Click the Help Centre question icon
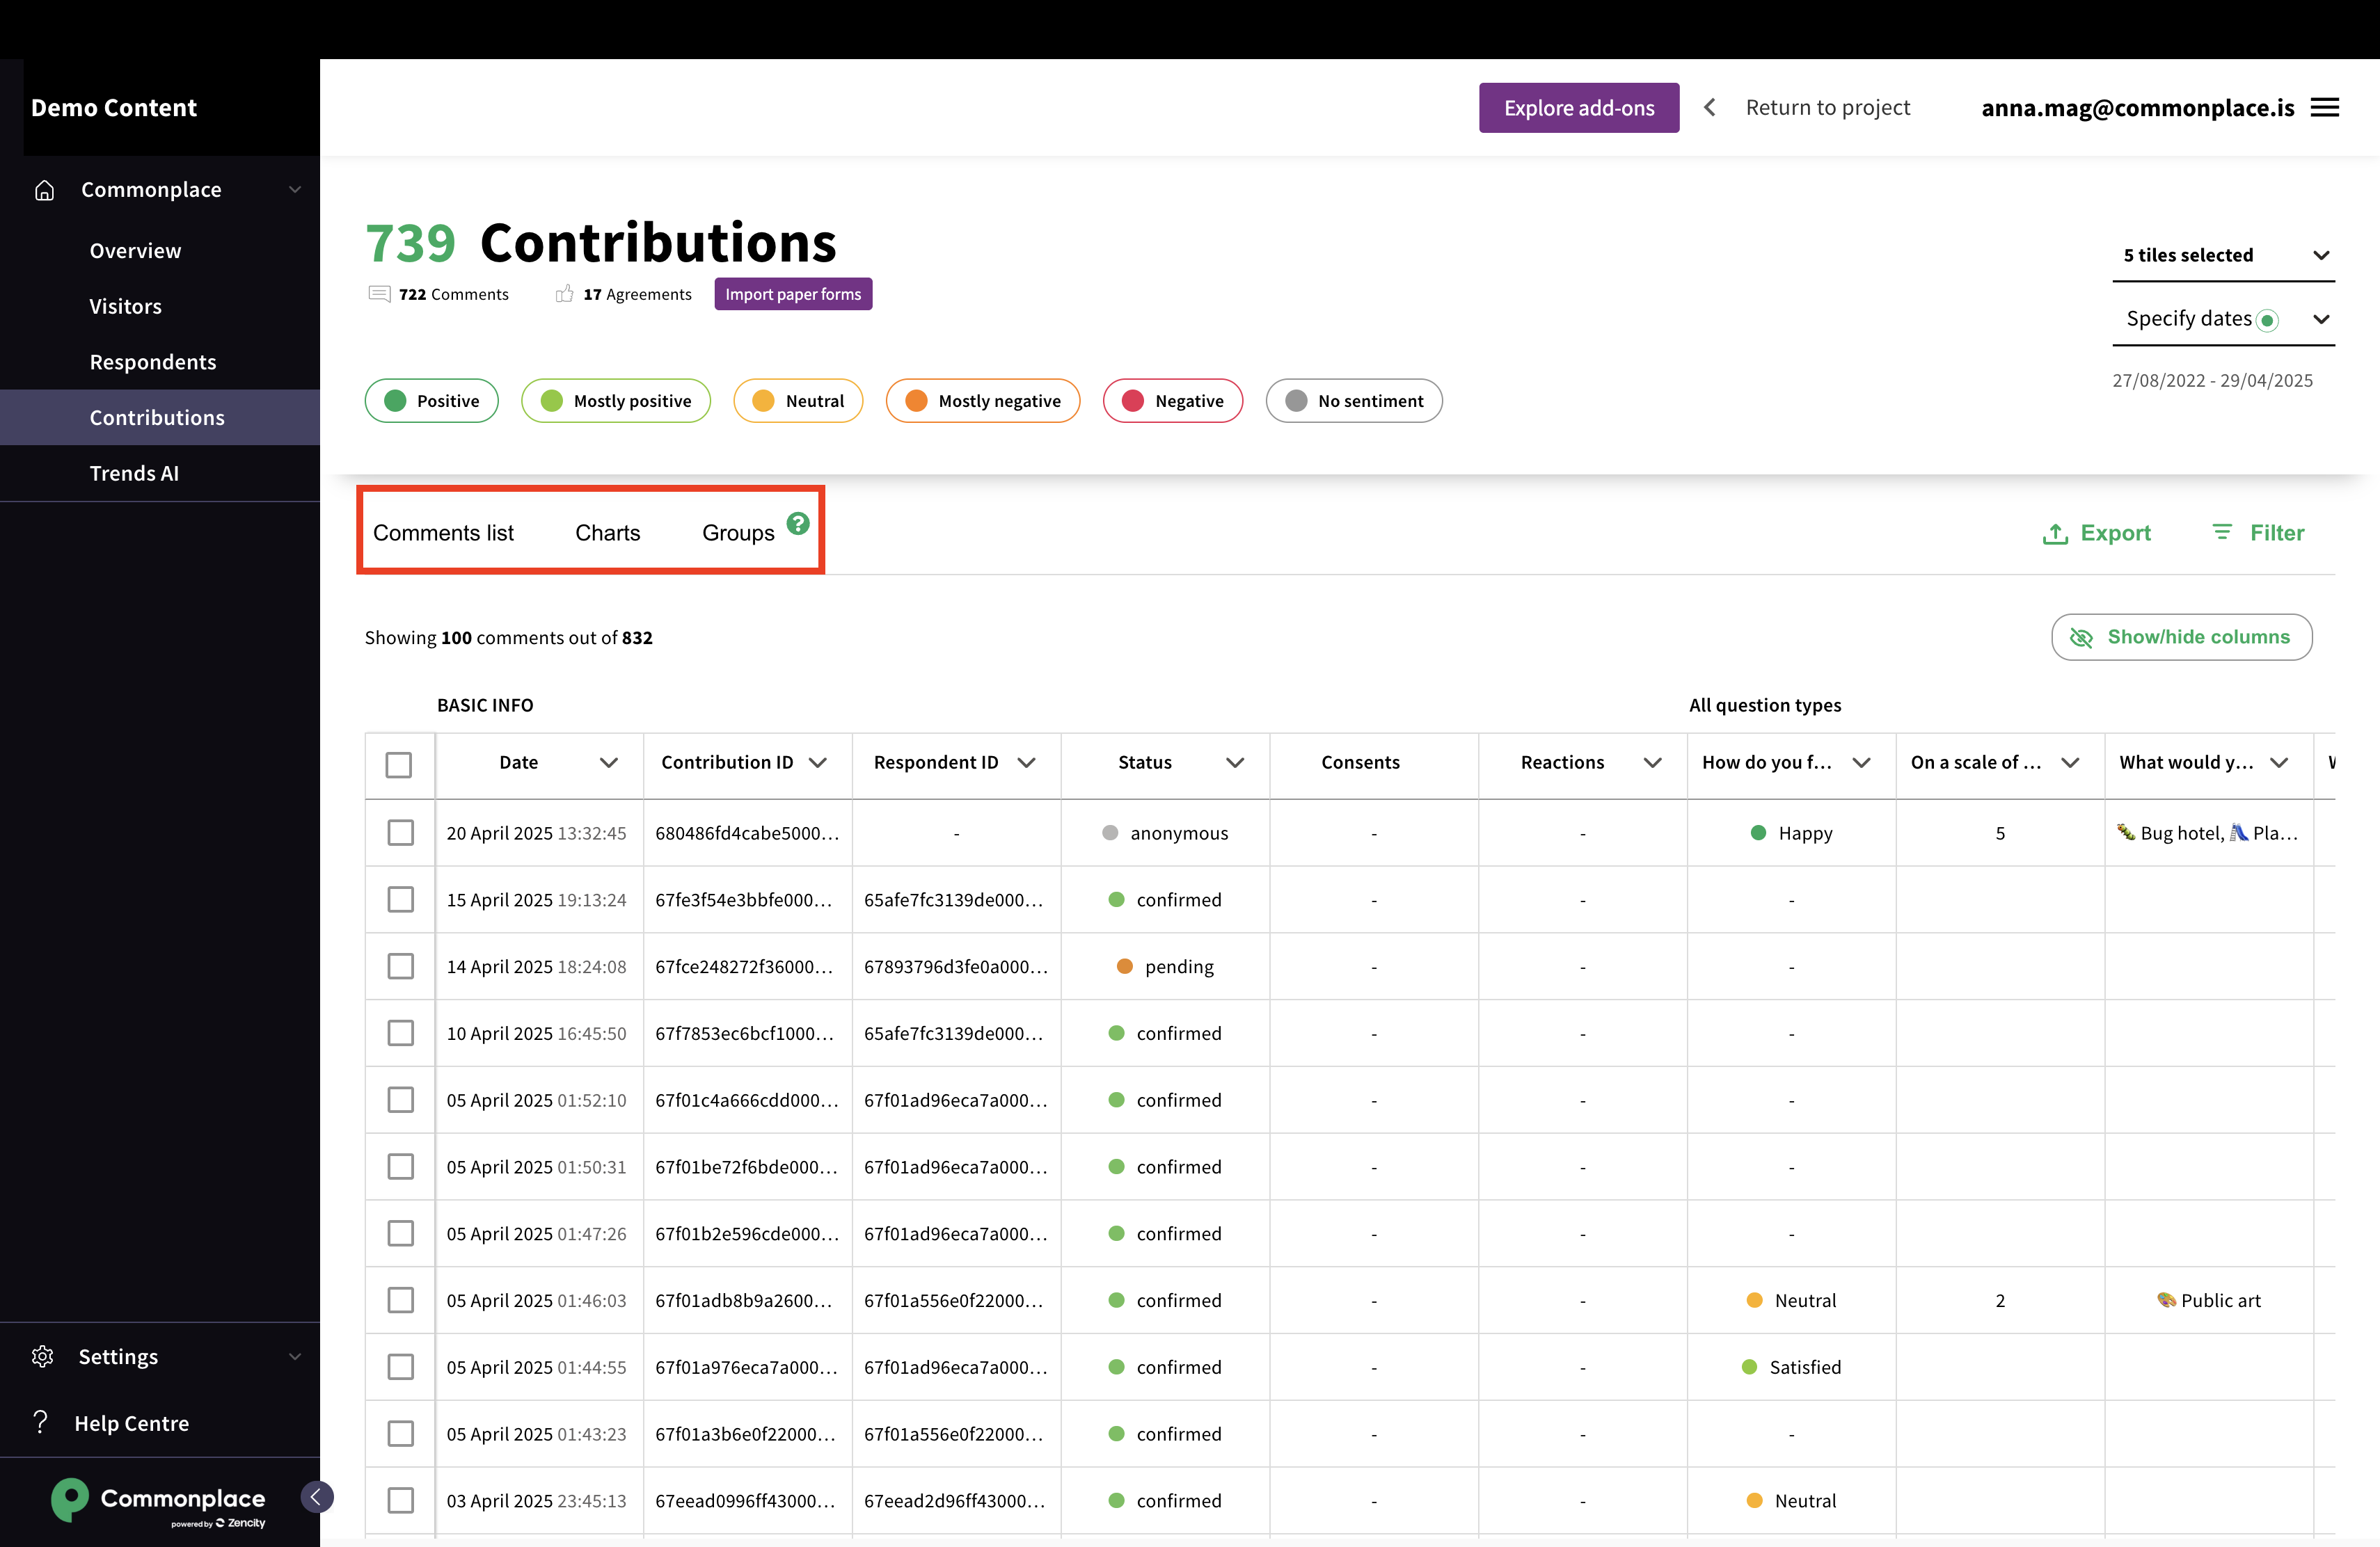 tap(40, 1422)
